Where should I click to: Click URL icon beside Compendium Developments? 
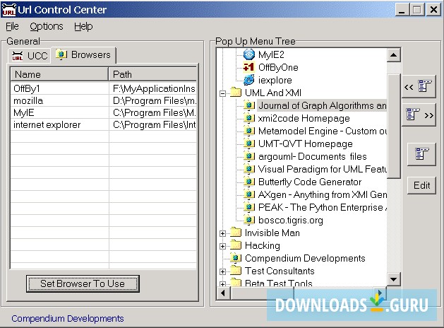[x=236, y=258]
